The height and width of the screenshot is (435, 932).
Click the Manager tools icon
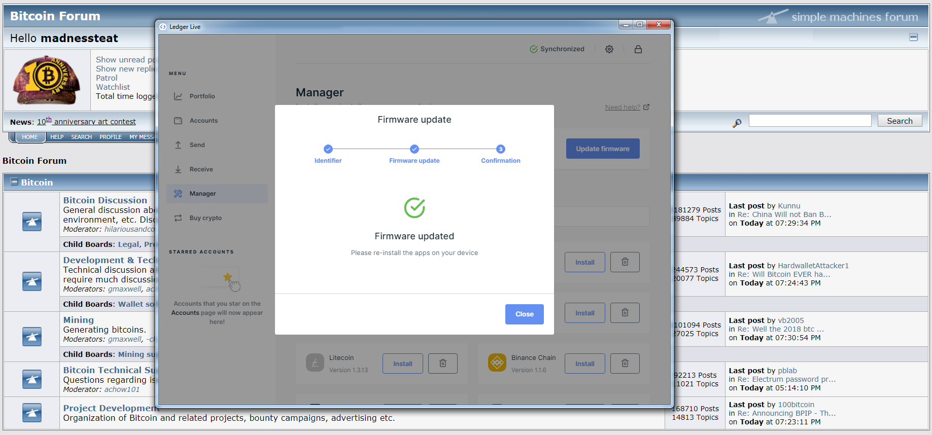coord(178,194)
